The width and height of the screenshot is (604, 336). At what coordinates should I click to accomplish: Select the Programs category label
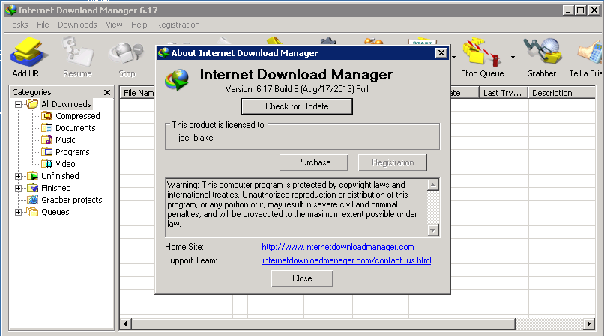(x=73, y=152)
